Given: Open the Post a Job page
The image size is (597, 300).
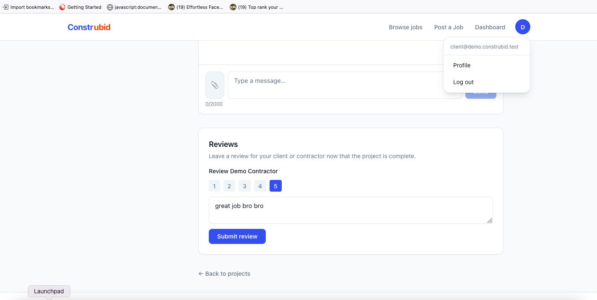Looking at the screenshot, I should click(449, 27).
